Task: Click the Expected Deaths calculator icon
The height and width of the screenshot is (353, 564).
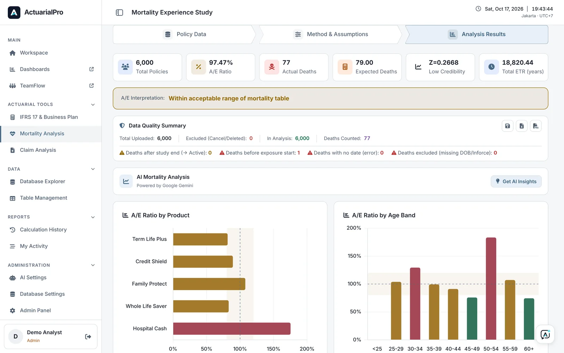Action: pos(345,67)
